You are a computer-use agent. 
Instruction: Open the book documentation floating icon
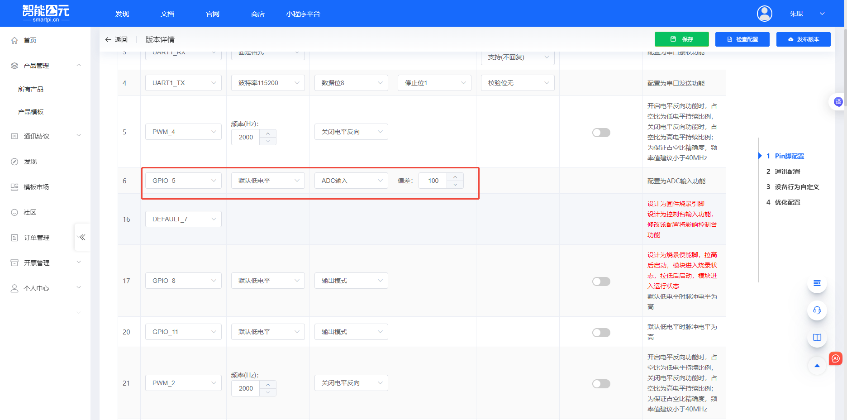817,337
